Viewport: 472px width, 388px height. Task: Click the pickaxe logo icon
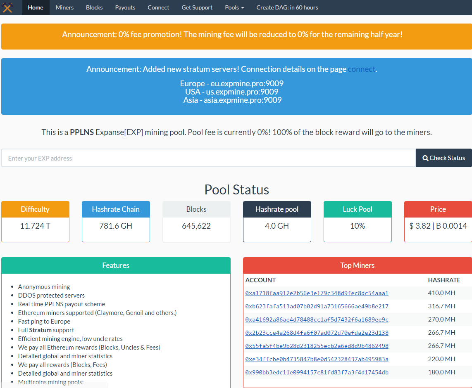click(8, 7)
